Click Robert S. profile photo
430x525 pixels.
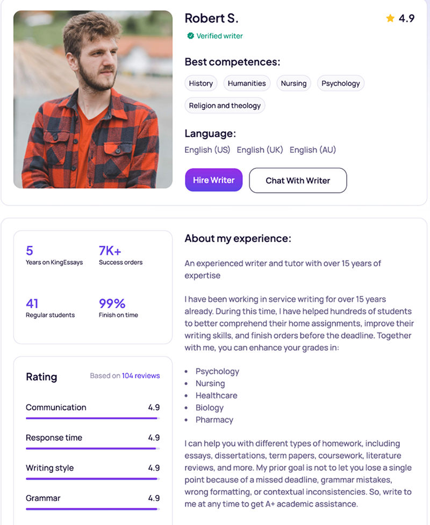pyautogui.click(x=93, y=100)
